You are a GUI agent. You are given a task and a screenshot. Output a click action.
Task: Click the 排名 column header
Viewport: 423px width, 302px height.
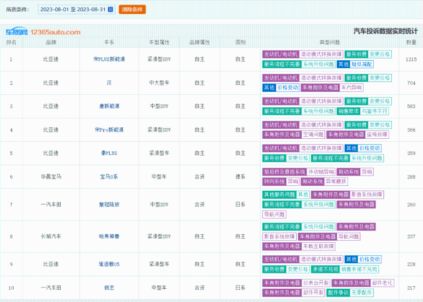pyautogui.click(x=11, y=42)
